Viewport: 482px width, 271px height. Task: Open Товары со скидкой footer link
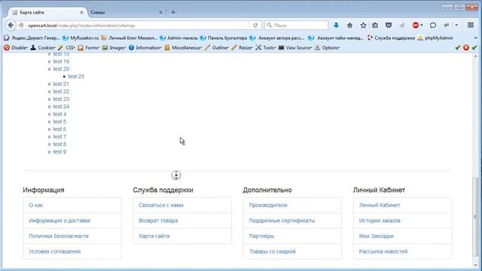(x=273, y=251)
